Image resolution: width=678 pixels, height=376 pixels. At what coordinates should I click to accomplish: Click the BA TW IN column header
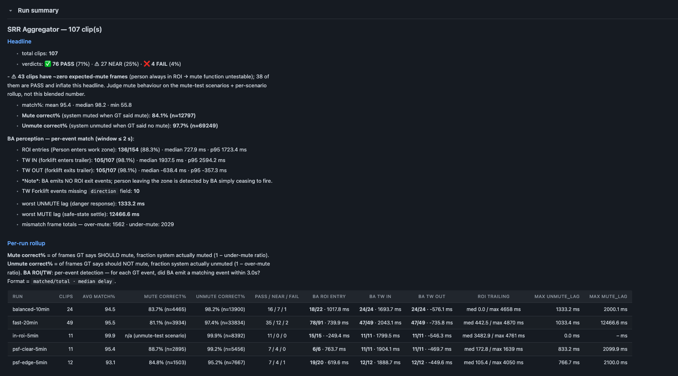click(380, 296)
